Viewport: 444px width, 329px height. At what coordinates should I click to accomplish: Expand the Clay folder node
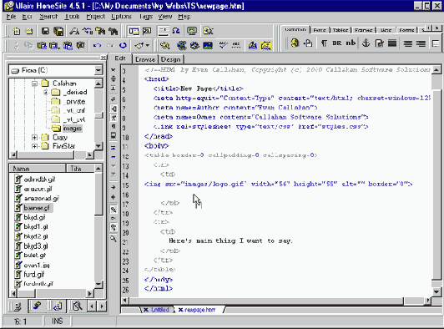point(34,138)
